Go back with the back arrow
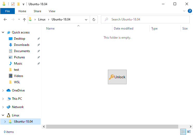The width and height of the screenshot is (193, 135). pyautogui.click(x=5, y=19)
